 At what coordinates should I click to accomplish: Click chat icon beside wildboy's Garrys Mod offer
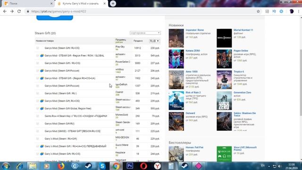tap(42, 71)
